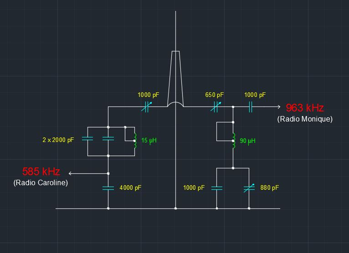Click the arrowhead pointing to 963 kHz

coord(278,107)
